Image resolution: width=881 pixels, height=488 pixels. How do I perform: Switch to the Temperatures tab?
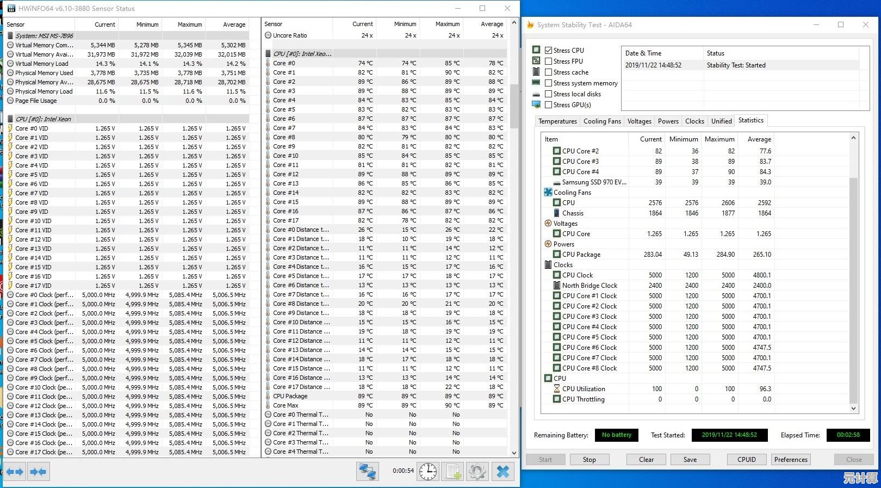(x=557, y=121)
